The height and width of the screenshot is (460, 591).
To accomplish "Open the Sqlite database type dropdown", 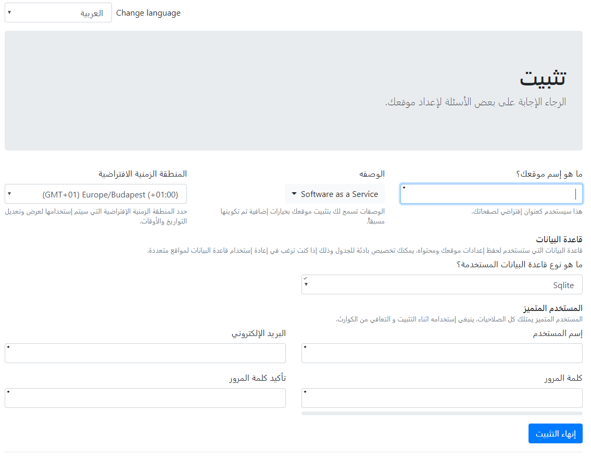I will 442,284.
